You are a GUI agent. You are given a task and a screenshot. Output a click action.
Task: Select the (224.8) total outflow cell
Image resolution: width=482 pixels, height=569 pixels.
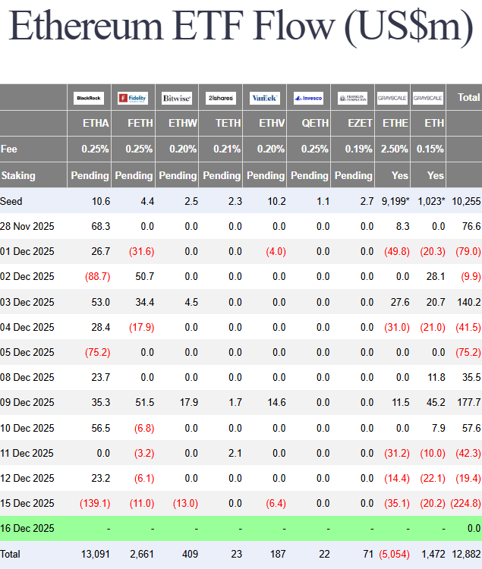point(465,503)
